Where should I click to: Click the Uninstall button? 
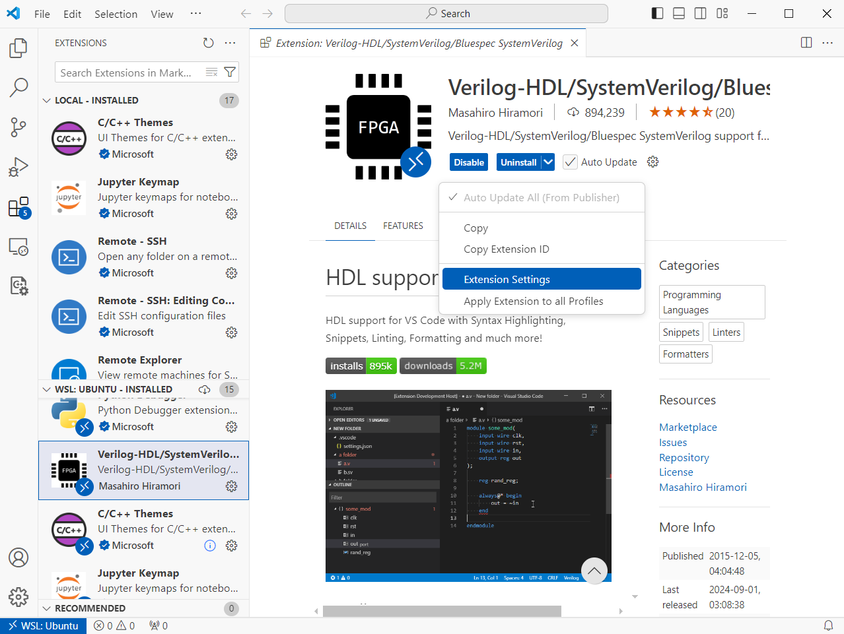[518, 162]
